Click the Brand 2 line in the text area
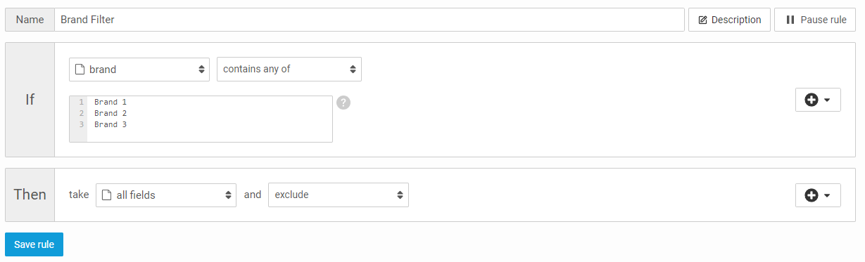This screenshot has width=865, height=262. [111, 113]
